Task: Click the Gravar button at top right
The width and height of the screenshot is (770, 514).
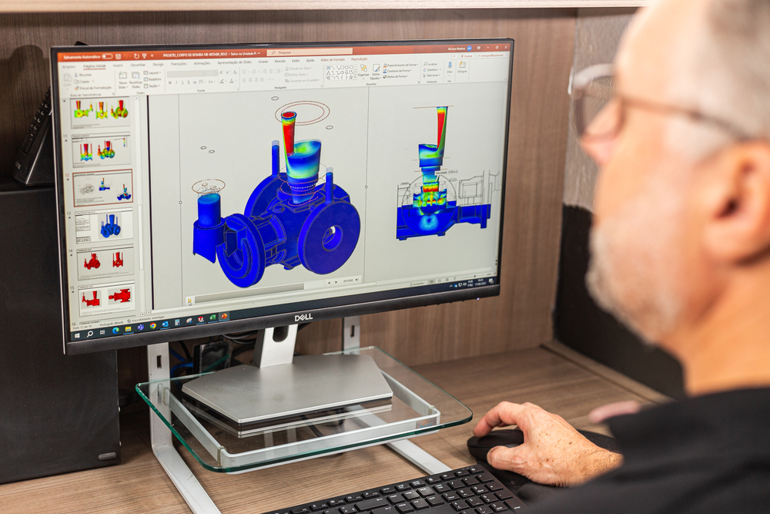Action: [x=466, y=56]
